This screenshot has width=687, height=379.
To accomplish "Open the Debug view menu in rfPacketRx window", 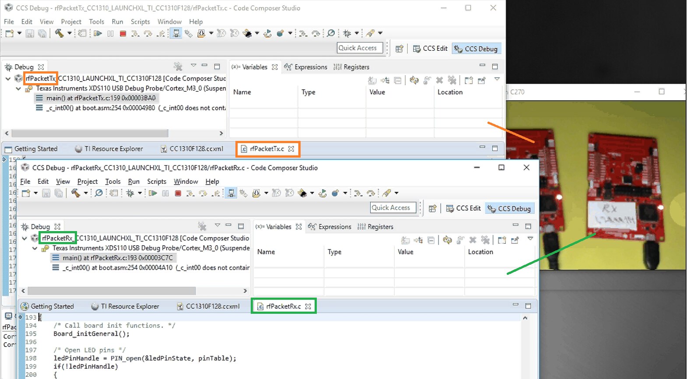I will [x=217, y=225].
